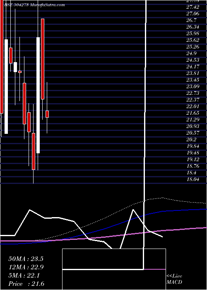Click the 20.57 price axis label
Image resolution: width=207 pixels, height=290 pixels.
[x=193, y=133]
